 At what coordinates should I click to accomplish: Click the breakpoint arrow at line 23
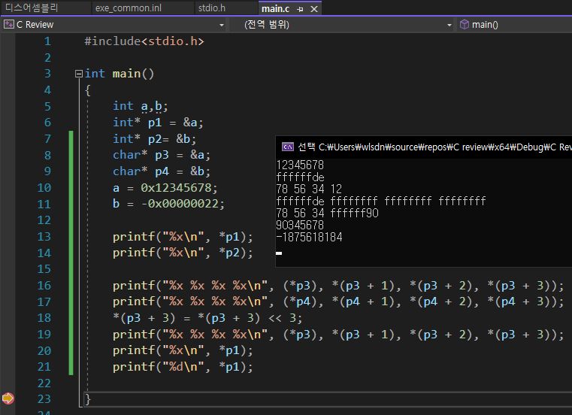(x=8, y=398)
